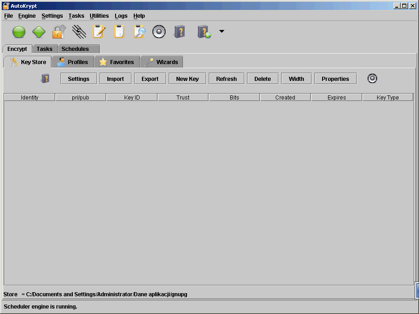Click the clipboard with magnifier icon

(139, 32)
